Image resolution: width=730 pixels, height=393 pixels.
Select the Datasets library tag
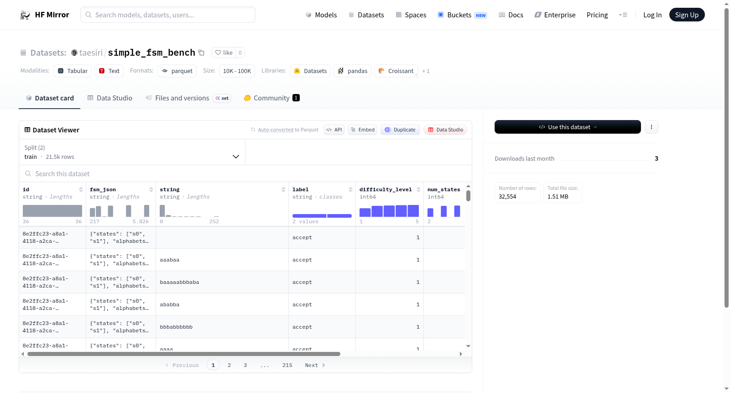(310, 71)
